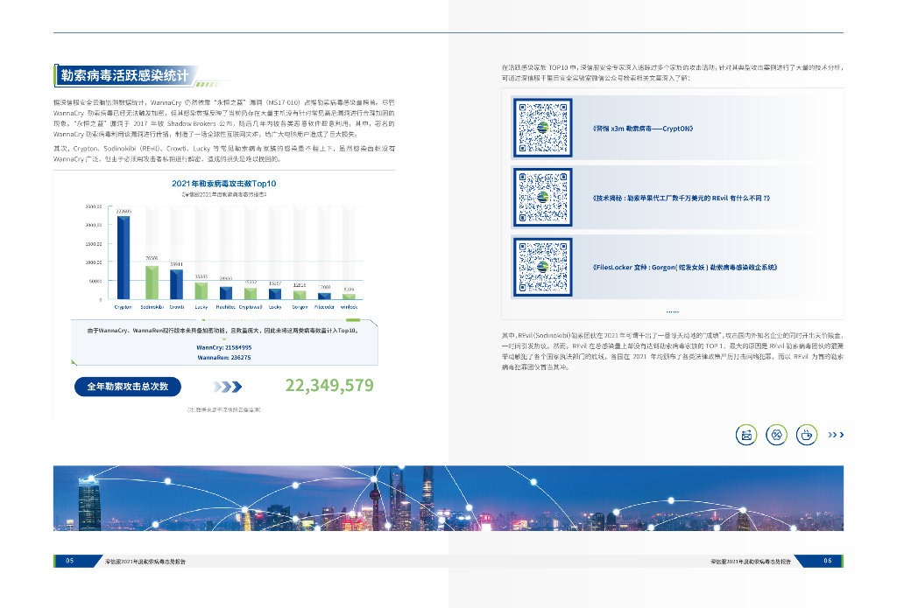Image resolution: width=897 pixels, height=608 pixels.
Task: Open the 'x3m 勒索病毒——CryptON' article title
Action: coord(643,129)
